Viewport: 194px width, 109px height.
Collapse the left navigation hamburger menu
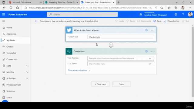tap(4, 21)
